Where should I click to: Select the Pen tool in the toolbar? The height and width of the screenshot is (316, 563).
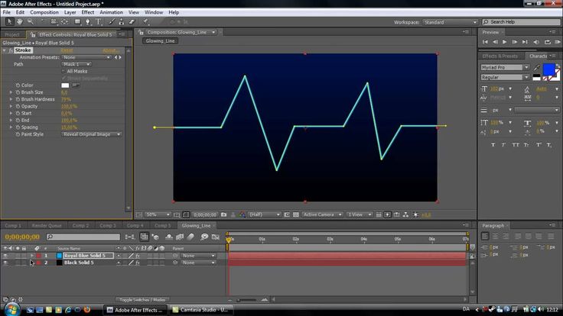(x=88, y=21)
